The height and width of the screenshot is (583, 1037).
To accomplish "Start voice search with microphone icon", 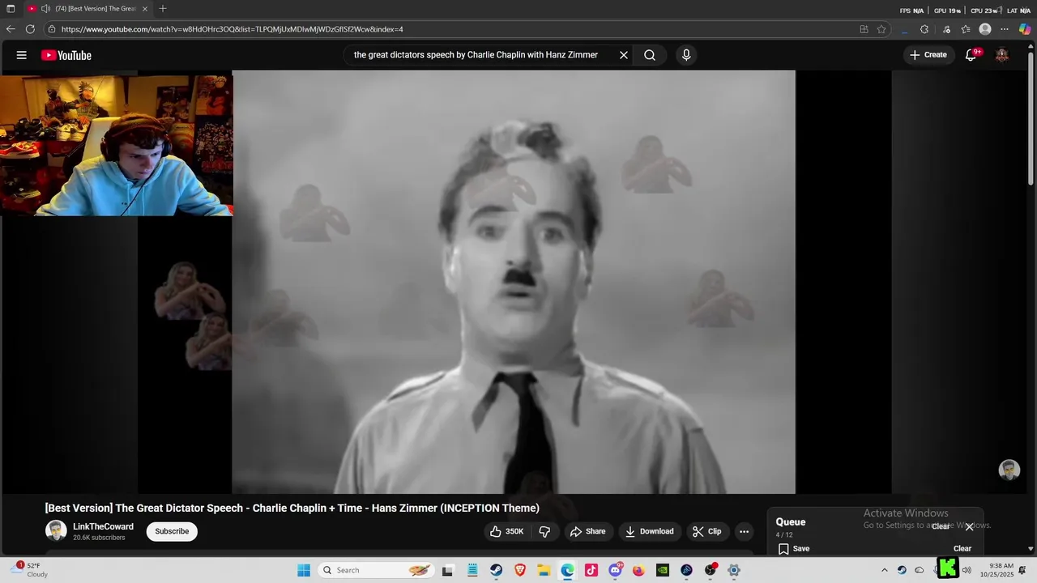I will pyautogui.click(x=686, y=55).
